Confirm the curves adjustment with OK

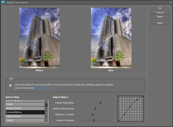(160, 8)
